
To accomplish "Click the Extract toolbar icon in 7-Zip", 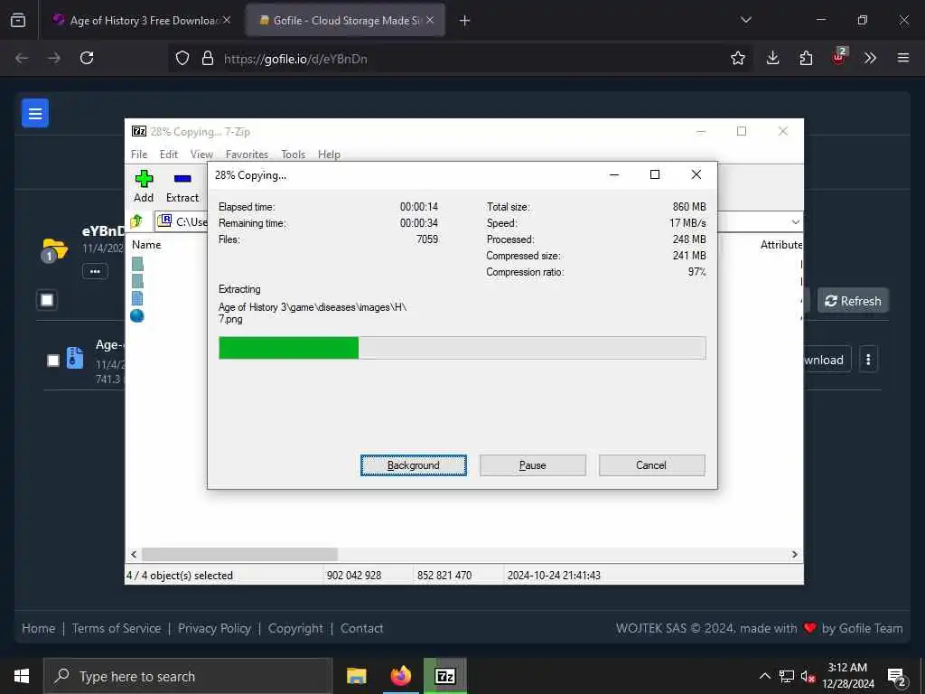I will (x=182, y=179).
